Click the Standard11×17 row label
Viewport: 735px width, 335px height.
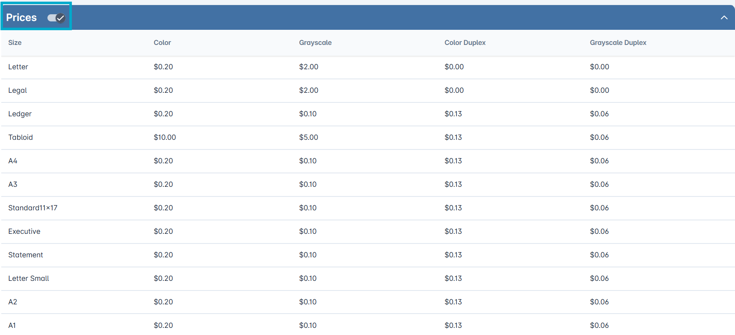[33, 208]
